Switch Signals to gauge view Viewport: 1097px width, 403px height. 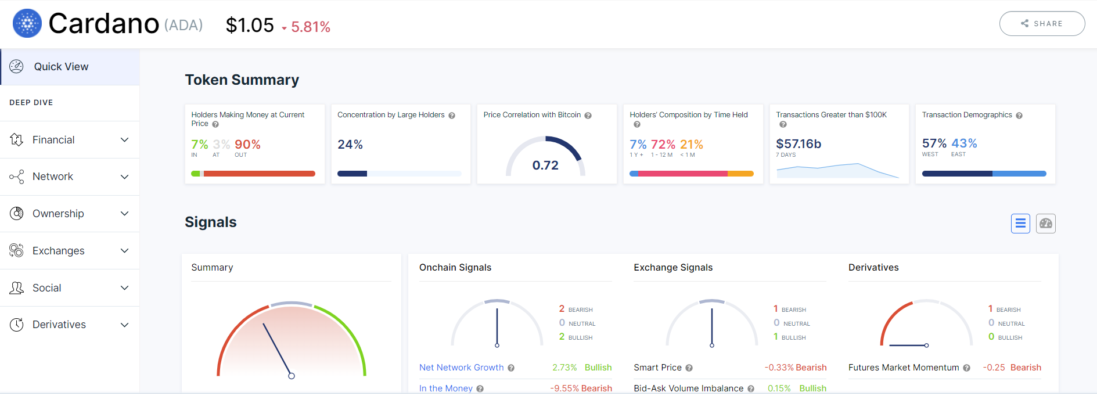click(1046, 224)
